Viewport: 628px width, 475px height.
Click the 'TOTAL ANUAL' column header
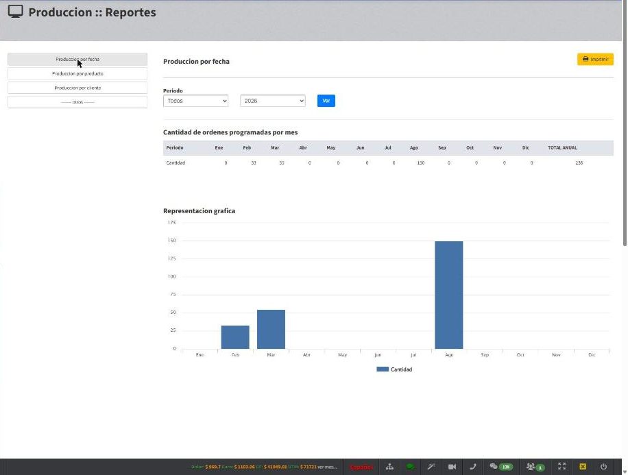562,148
